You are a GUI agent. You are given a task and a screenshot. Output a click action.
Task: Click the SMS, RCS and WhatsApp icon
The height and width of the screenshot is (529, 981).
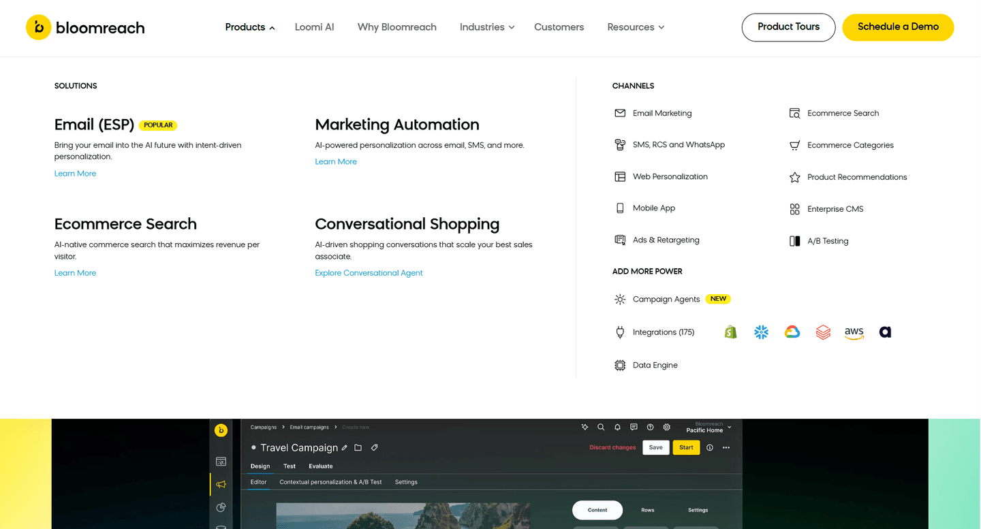pos(620,144)
